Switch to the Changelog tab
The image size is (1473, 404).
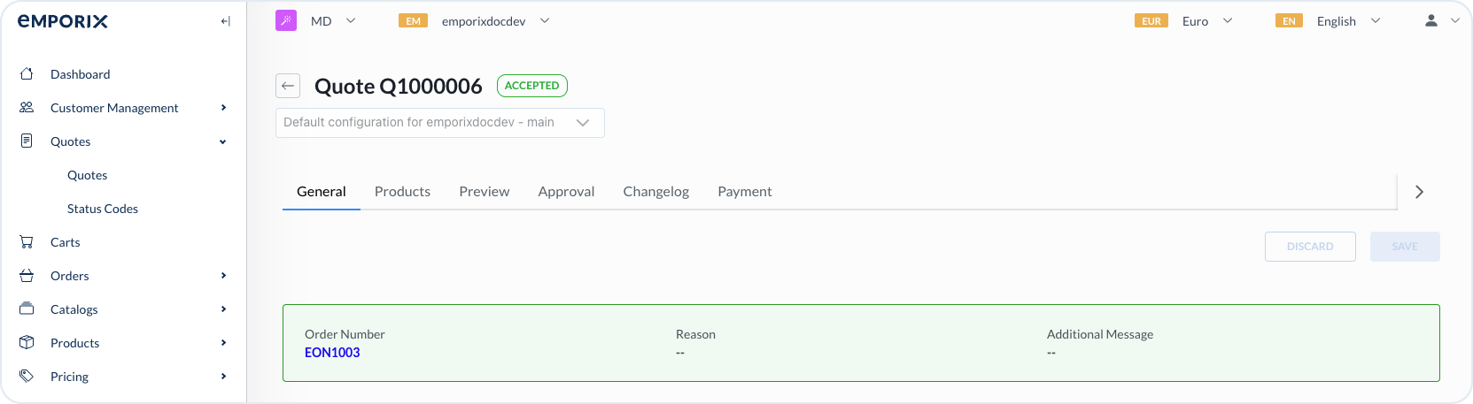pos(655,192)
